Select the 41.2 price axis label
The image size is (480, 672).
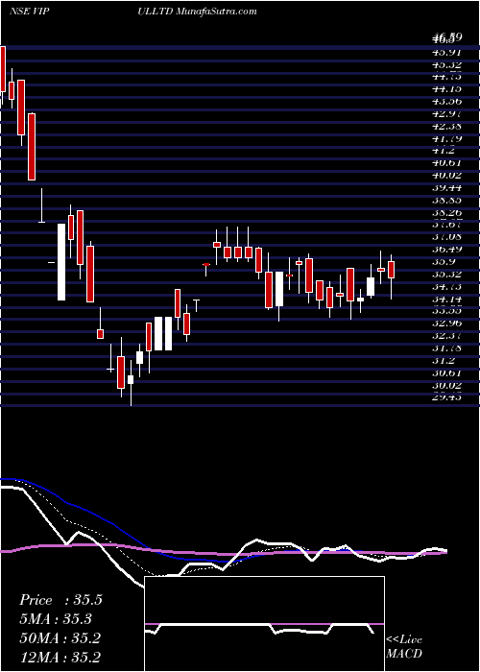(444, 151)
